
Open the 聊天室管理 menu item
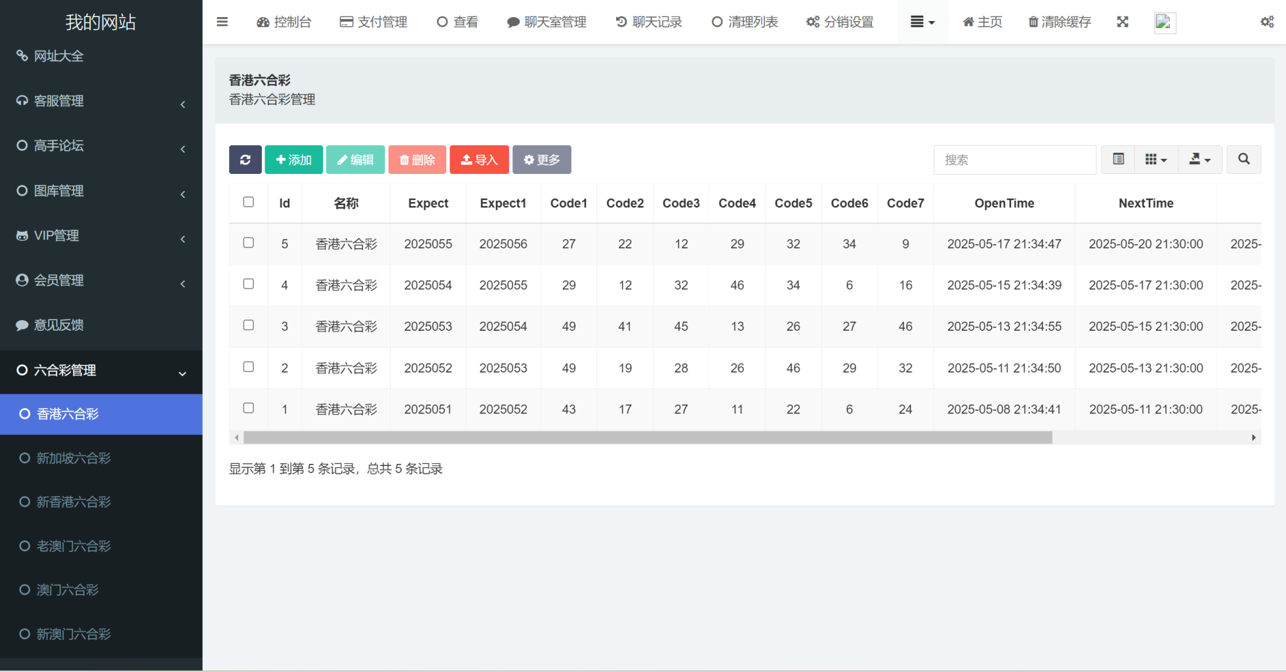[547, 22]
